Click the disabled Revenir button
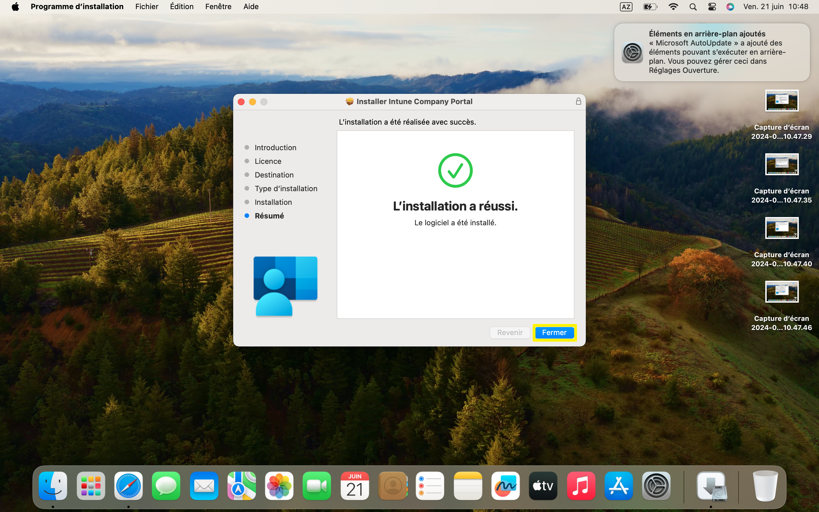This screenshot has width=819, height=512. [510, 333]
